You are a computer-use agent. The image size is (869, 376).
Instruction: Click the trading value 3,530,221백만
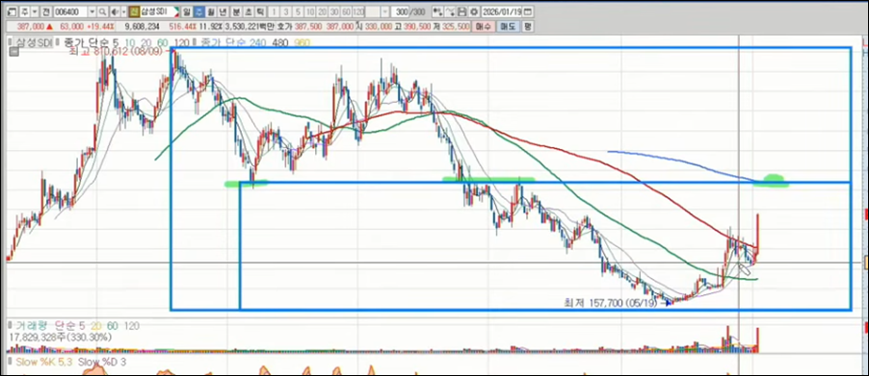pos(249,27)
